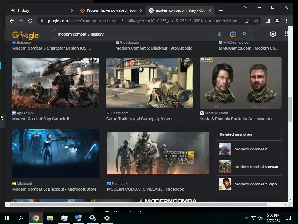Image resolution: width=298 pixels, height=224 pixels.
Task: Click the horizontal scrollbar at the bottom
Action: [x=139, y=204]
